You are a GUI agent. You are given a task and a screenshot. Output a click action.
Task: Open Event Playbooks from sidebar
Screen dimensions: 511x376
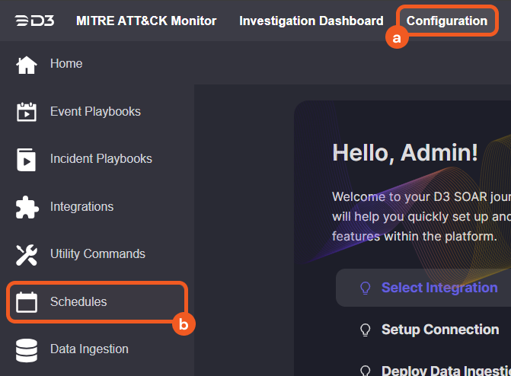tap(95, 112)
